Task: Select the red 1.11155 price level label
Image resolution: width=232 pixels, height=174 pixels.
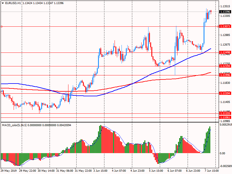Action: click(x=225, y=113)
